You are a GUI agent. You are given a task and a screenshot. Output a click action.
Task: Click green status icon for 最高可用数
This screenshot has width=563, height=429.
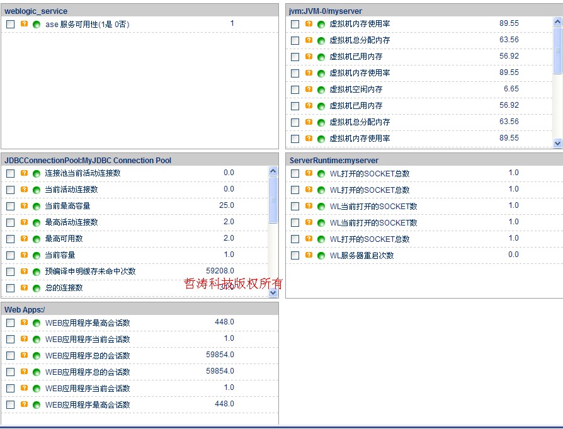pyautogui.click(x=37, y=239)
